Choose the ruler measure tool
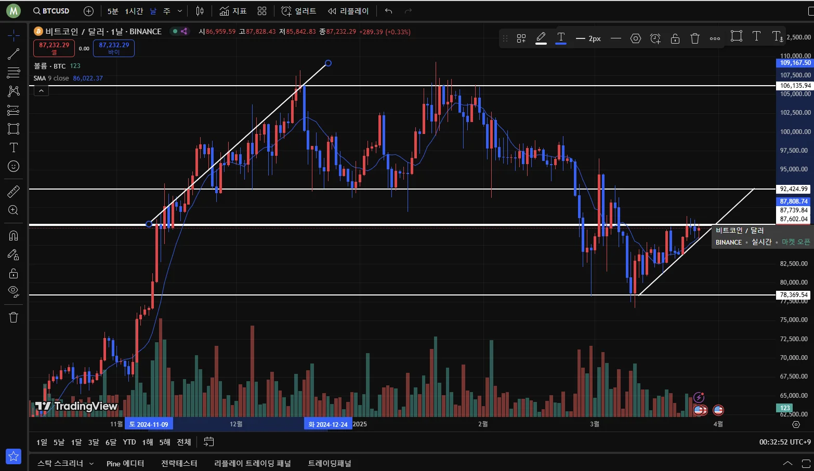The height and width of the screenshot is (471, 814). pos(14,192)
